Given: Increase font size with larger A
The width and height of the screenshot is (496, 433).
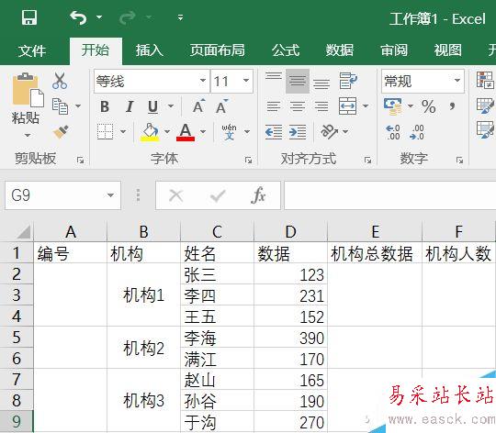Looking at the screenshot, I should [199, 106].
